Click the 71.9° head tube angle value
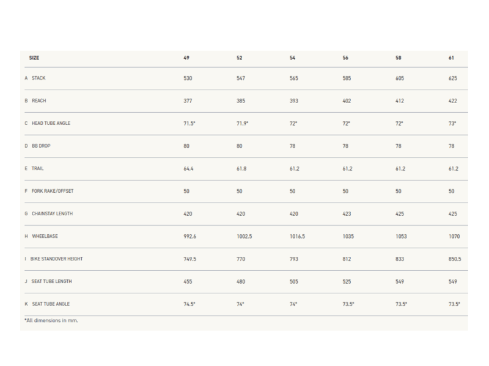489x366 pixels. [x=242, y=123]
